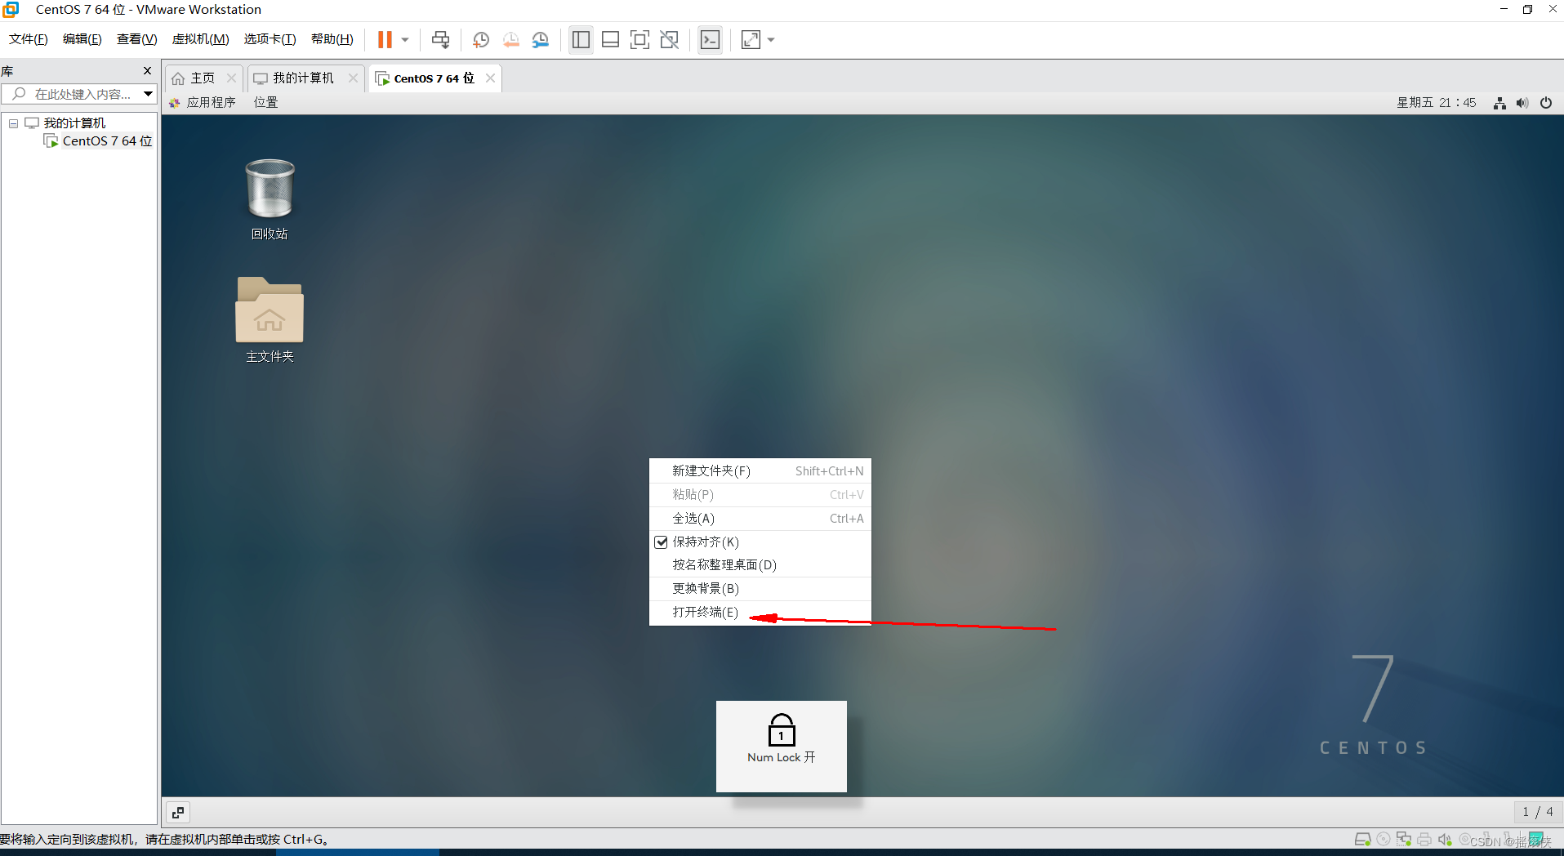Screen dimensions: 1564x856
Task: Toggle the console view button
Action: [x=711, y=39]
